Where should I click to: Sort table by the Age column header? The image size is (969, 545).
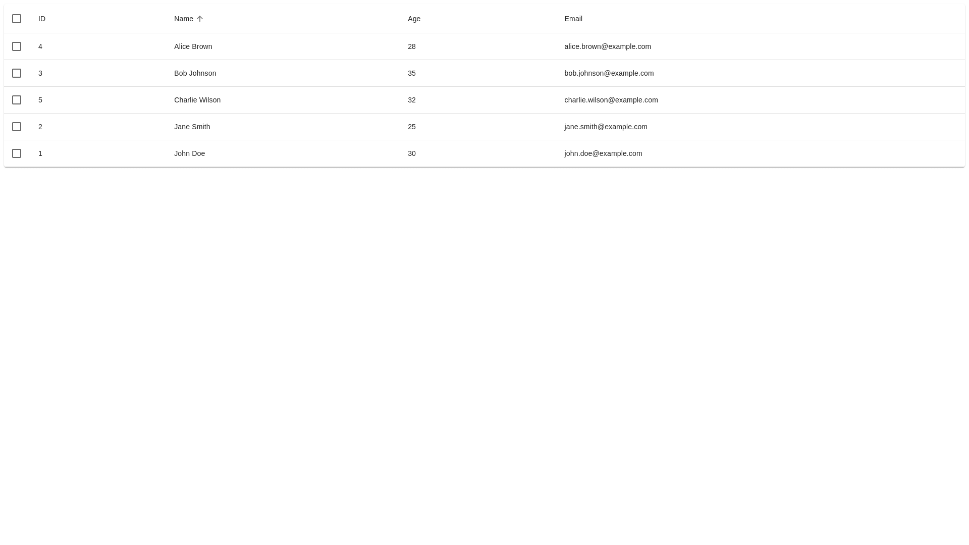pyautogui.click(x=414, y=19)
